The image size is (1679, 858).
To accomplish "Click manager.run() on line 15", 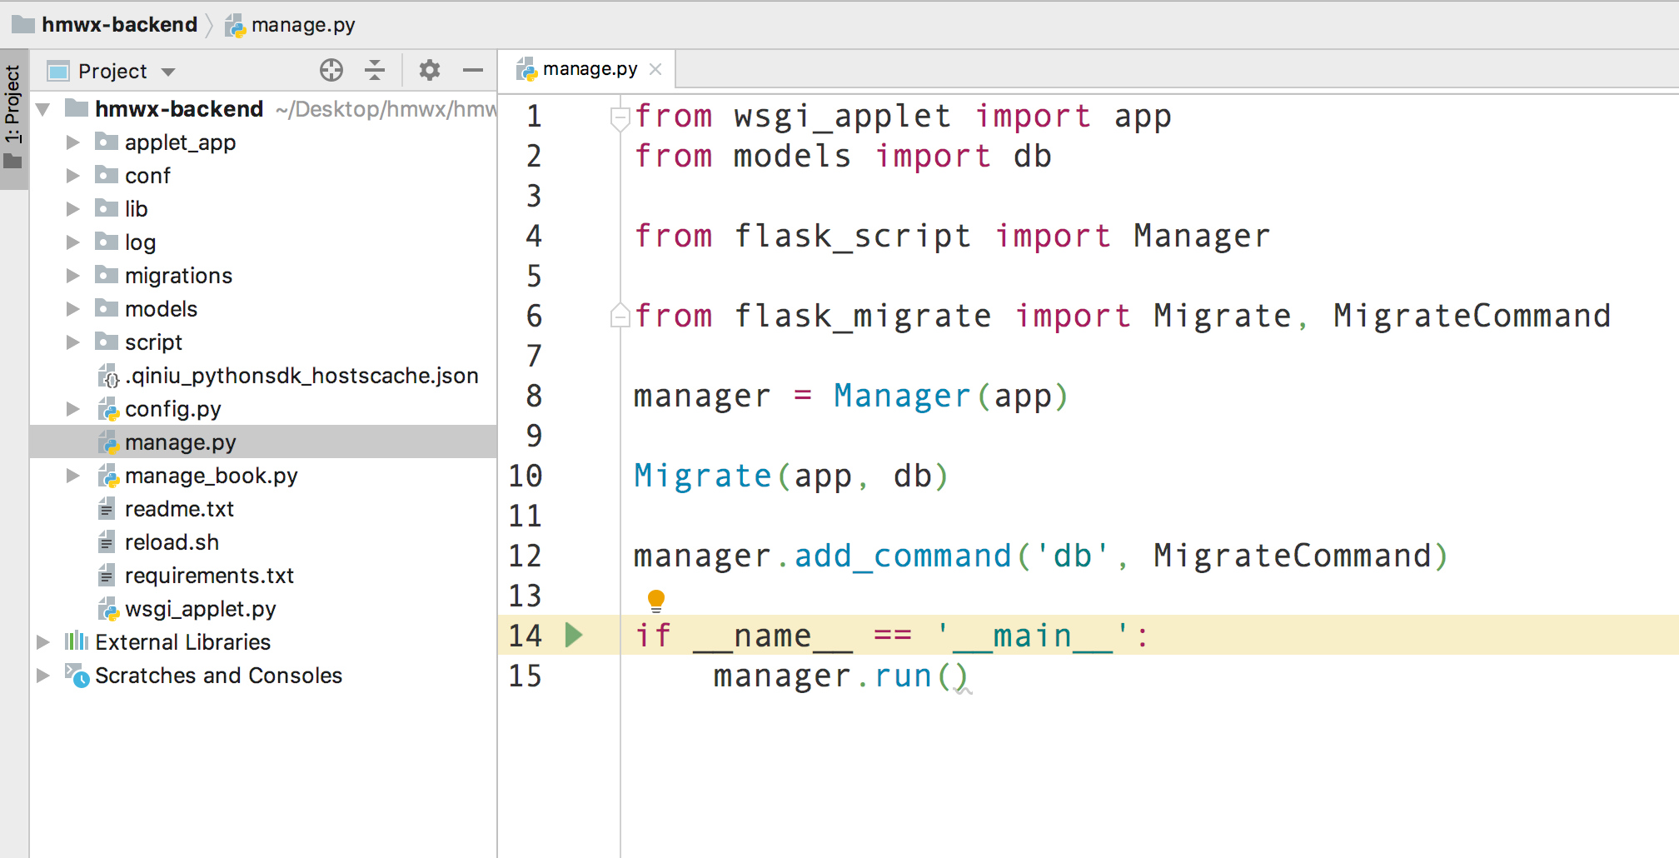I will tap(840, 676).
